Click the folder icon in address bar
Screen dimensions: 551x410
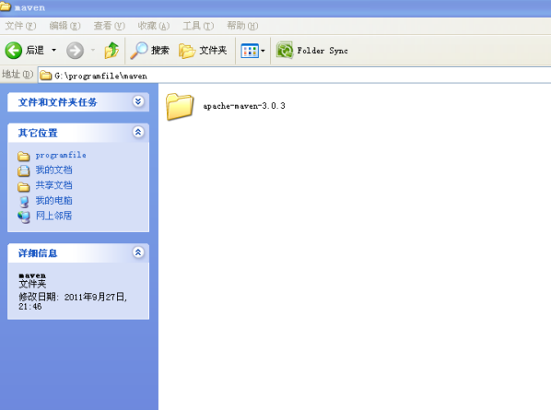46,76
